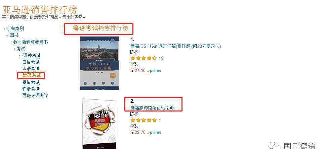
Task: Open the 韩语考试 category
Action: tap(31, 89)
